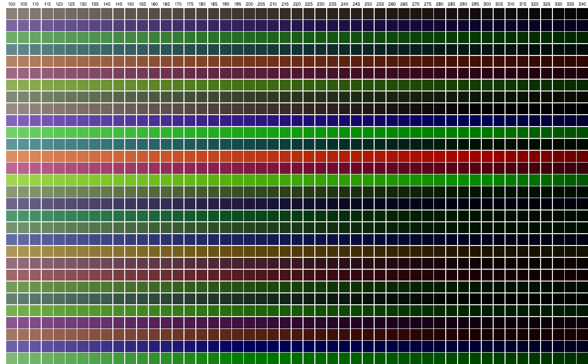Image resolution: width=588 pixels, height=364 pixels.
Task: Select the bottom-row green swatch under column 200
Action: pyautogui.click(x=249, y=358)
